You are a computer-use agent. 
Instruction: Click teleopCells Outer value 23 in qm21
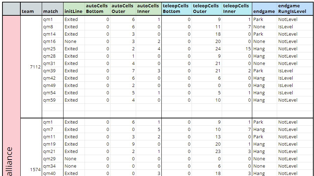207,152
